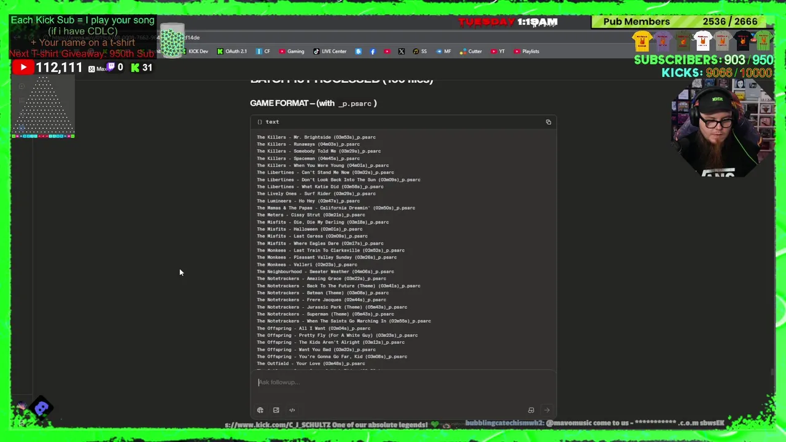This screenshot has width=786, height=442.
Task: Select 'The Monkees - Pleasant Valley Sunday' line
Action: (327, 258)
